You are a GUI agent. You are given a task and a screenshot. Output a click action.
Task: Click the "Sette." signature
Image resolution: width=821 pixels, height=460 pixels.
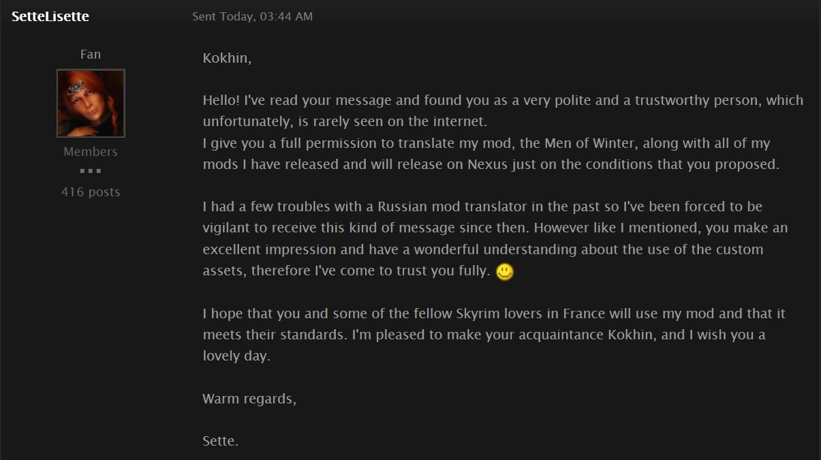(221, 442)
